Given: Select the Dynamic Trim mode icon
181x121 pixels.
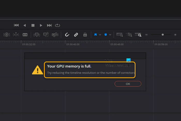Looking at the screenshot, I should [x=16, y=35].
